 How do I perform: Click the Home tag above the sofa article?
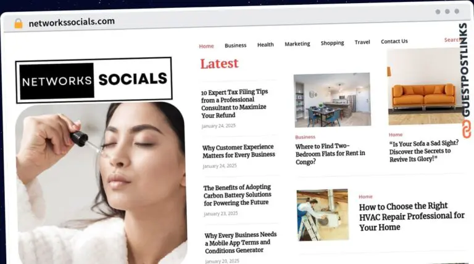click(396, 135)
